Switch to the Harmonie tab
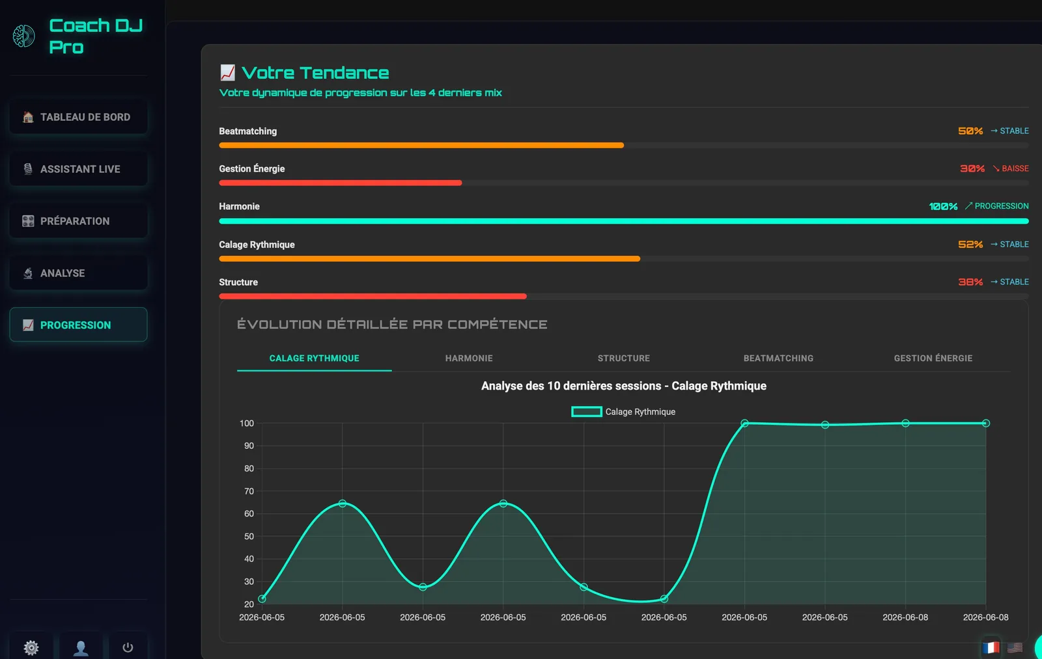Image resolution: width=1042 pixels, height=659 pixels. pyautogui.click(x=469, y=358)
